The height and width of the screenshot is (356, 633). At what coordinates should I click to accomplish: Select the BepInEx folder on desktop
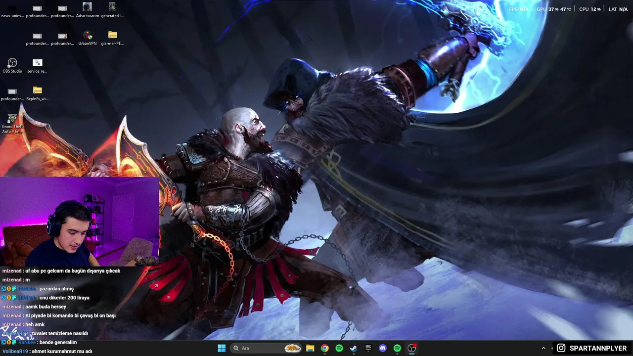tap(37, 93)
